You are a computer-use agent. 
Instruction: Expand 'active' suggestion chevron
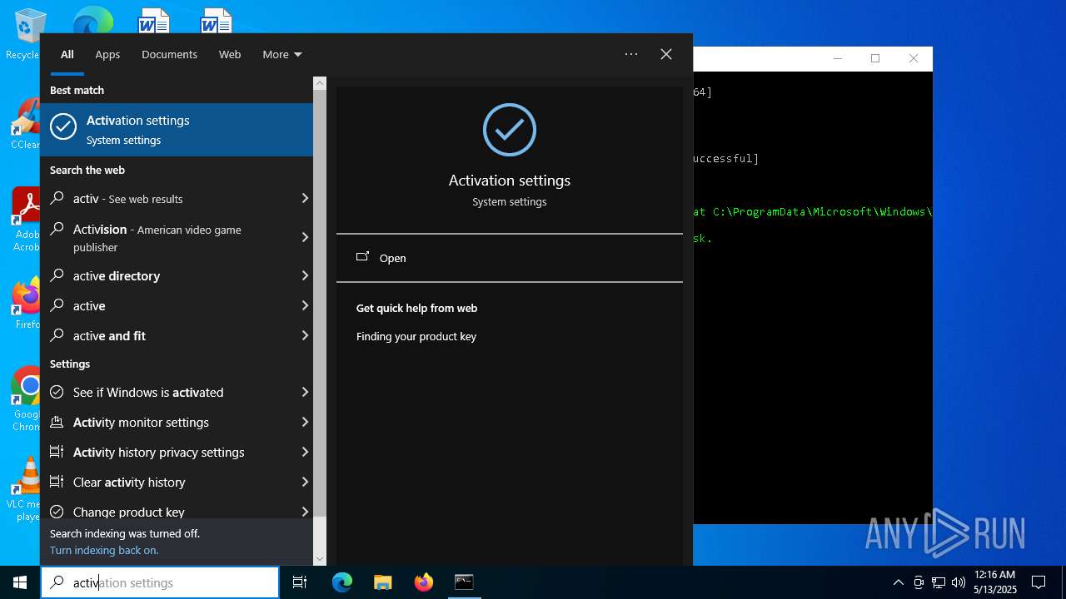click(305, 305)
